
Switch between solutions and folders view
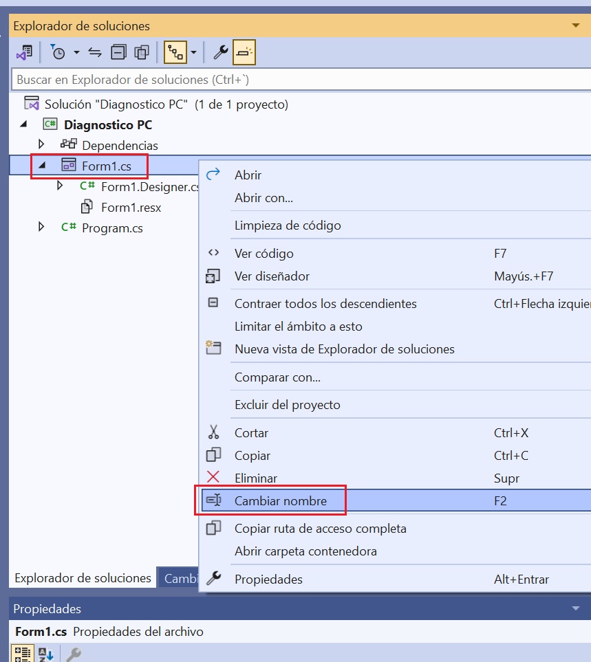pyautogui.click(x=24, y=52)
